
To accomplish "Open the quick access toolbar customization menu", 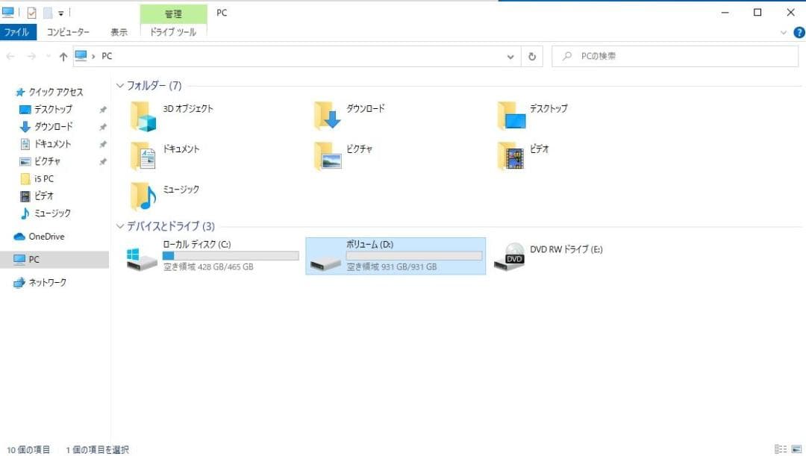I will coord(60,13).
